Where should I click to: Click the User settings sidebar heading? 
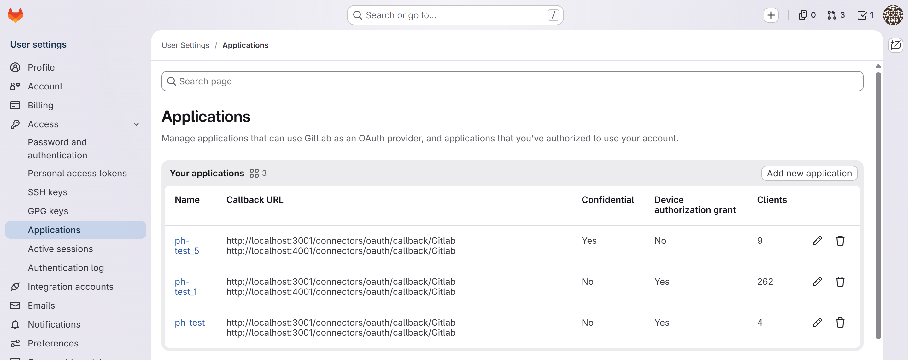(x=38, y=44)
